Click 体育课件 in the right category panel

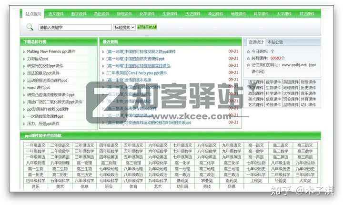click(x=308, y=99)
